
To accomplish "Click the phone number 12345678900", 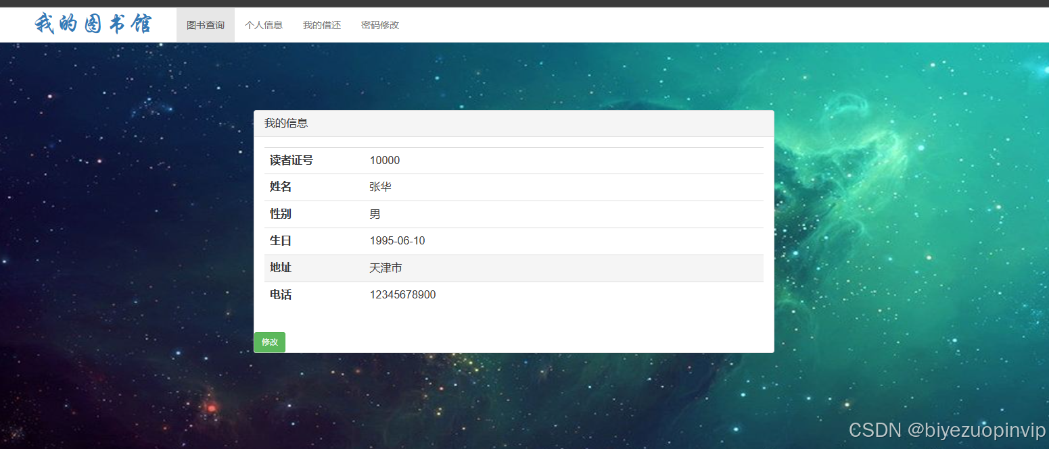I will (x=402, y=294).
